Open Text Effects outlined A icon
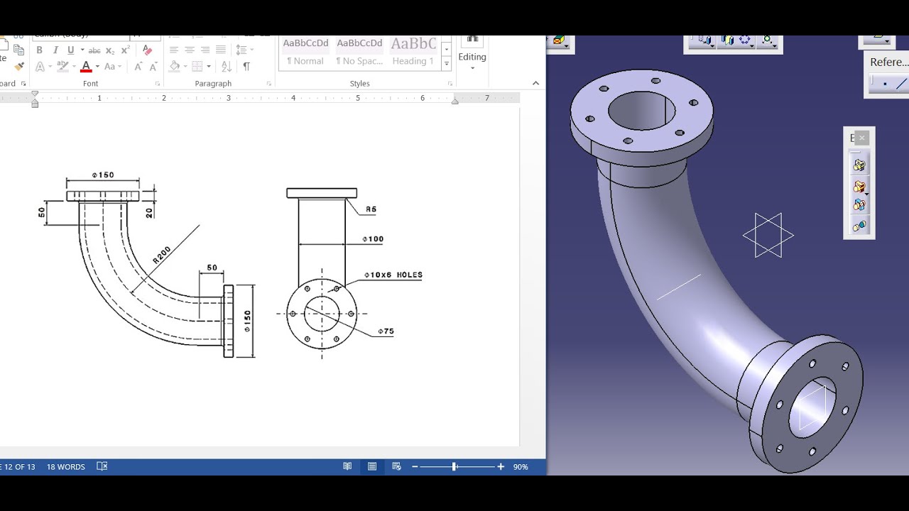 click(40, 67)
